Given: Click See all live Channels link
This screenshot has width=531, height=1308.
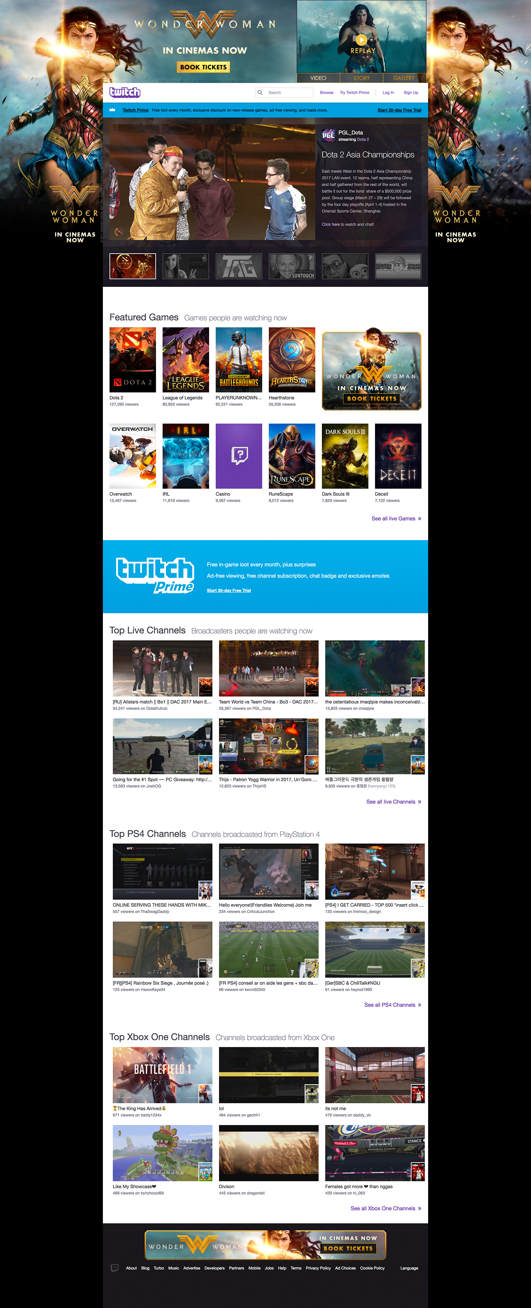Looking at the screenshot, I should pyautogui.click(x=394, y=802).
